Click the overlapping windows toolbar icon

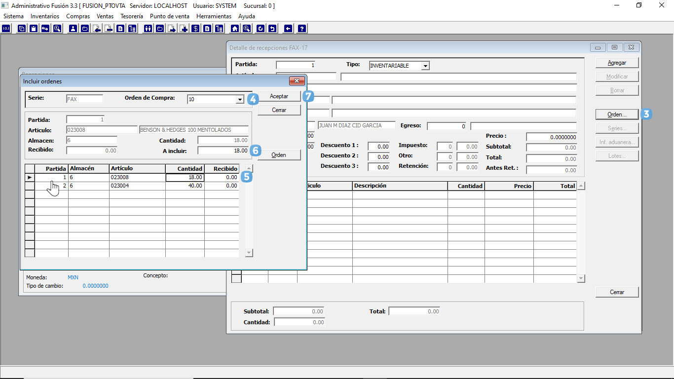(22, 28)
